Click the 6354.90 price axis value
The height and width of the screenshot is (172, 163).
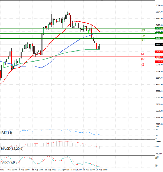coord(159,71)
